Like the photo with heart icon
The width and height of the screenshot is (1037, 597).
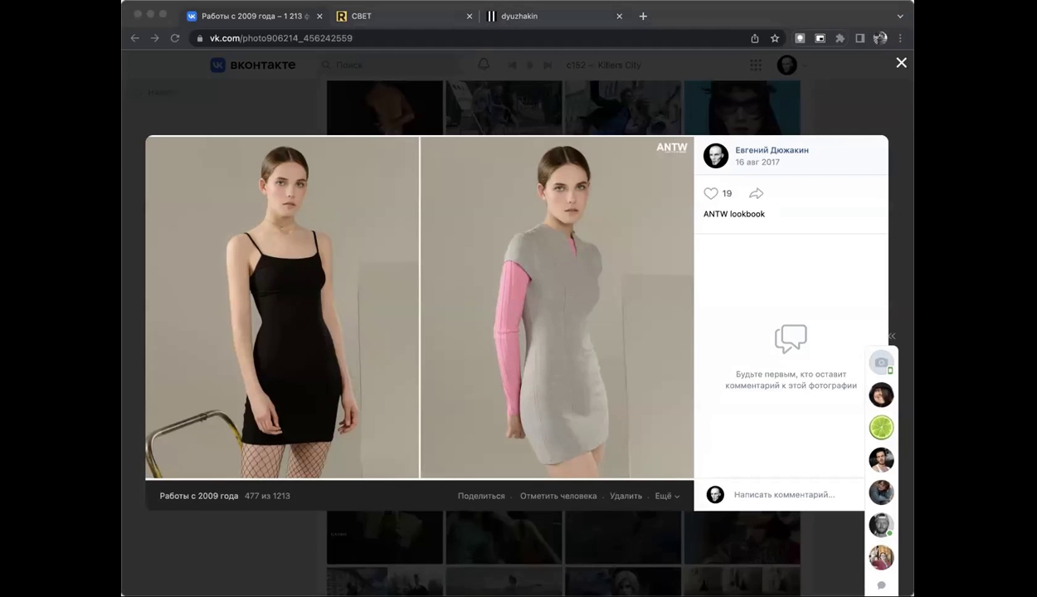[711, 193]
